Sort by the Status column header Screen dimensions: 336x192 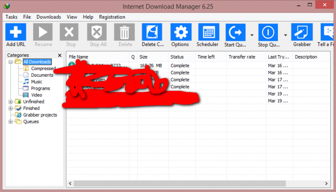(x=182, y=57)
